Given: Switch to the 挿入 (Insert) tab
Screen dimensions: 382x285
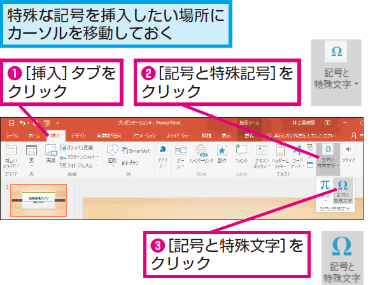Looking at the screenshot, I should [x=55, y=136].
